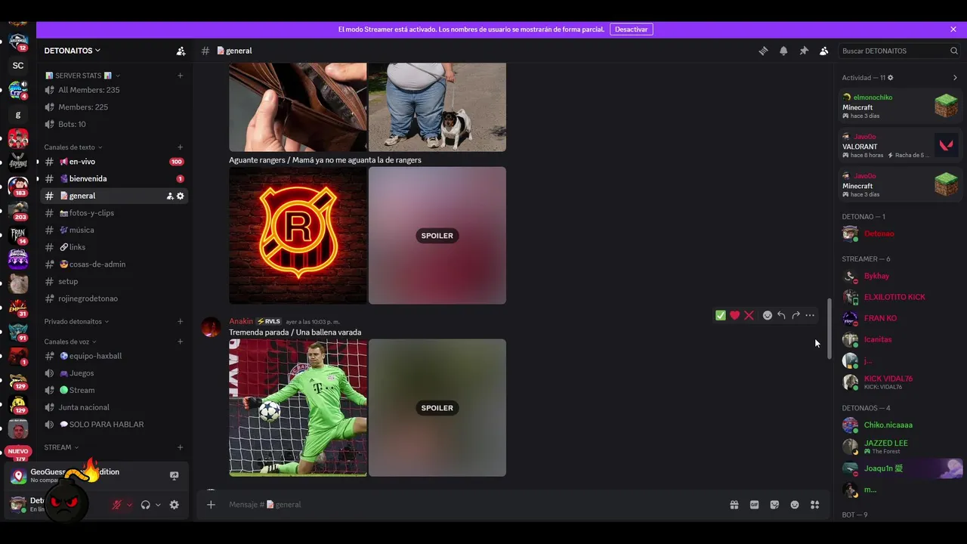Show pinned messages pin icon
Image resolution: width=967 pixels, height=544 pixels.
pyautogui.click(x=804, y=51)
